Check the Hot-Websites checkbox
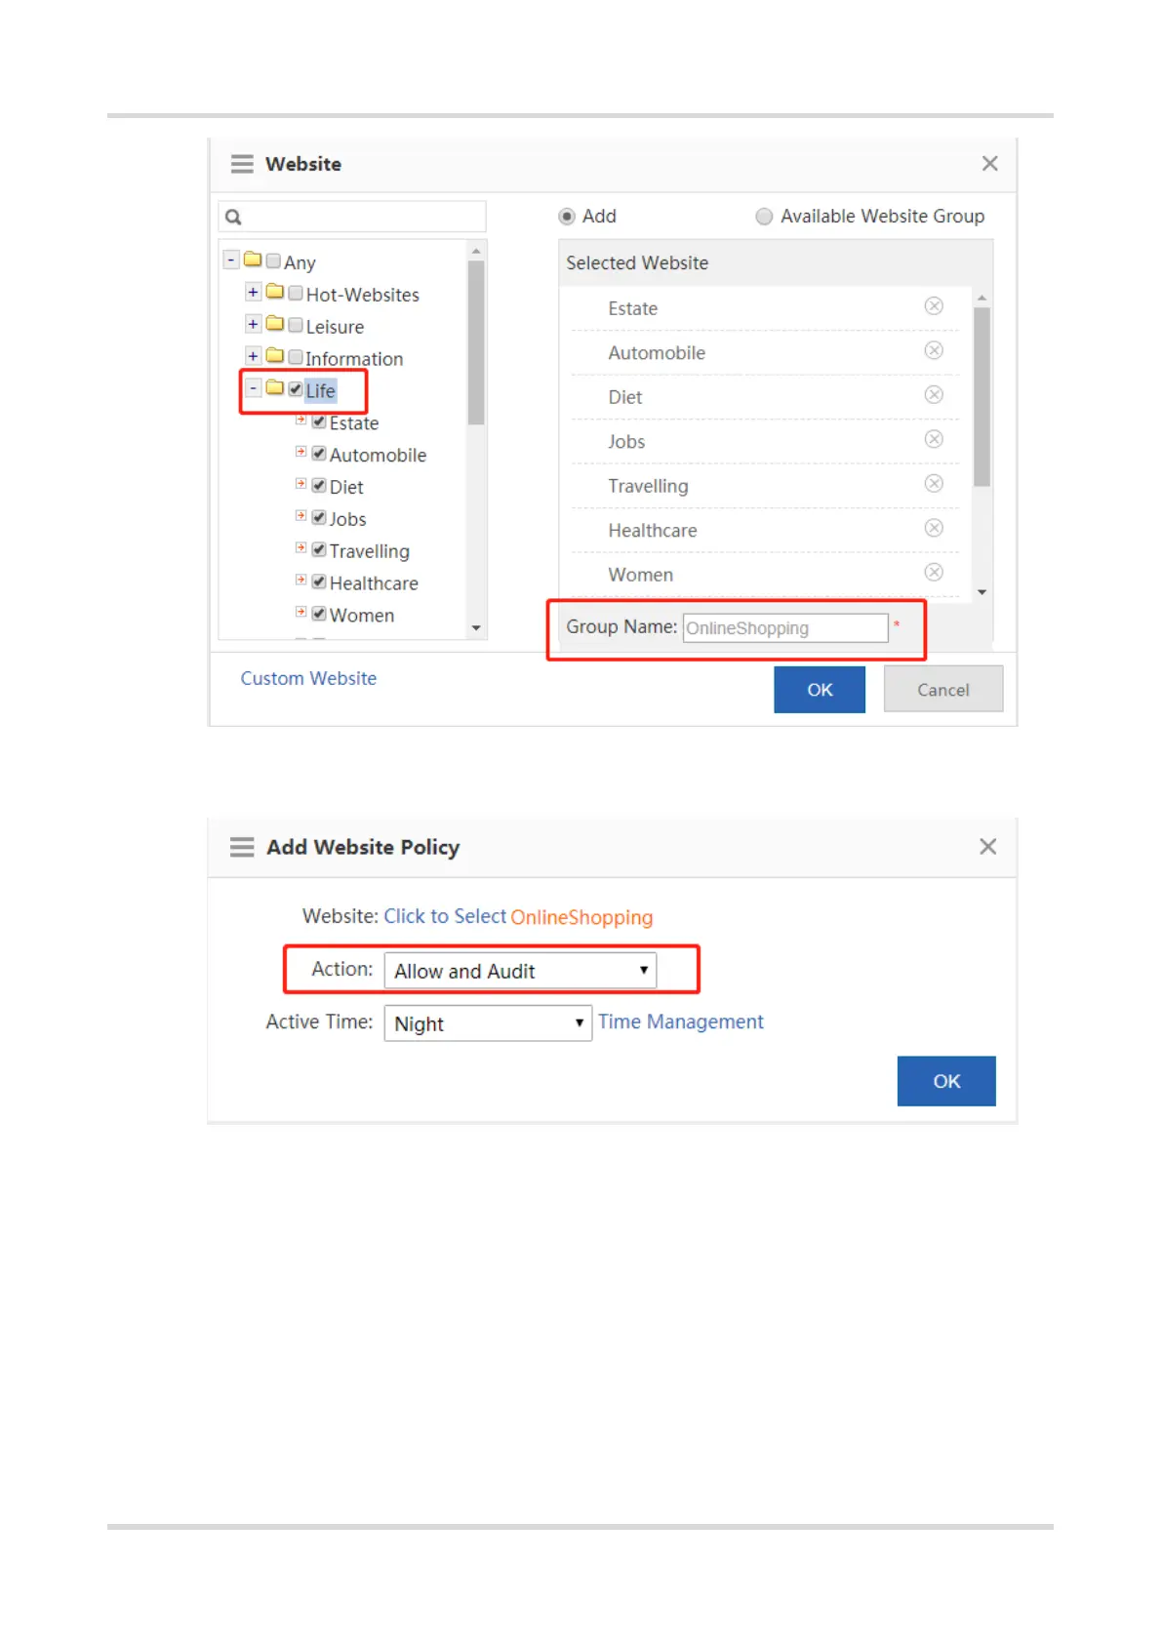 296,293
